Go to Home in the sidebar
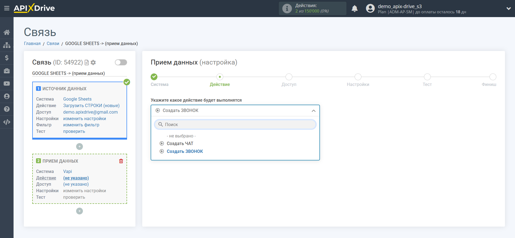Viewport: 515px width, 238px height. (x=7, y=32)
